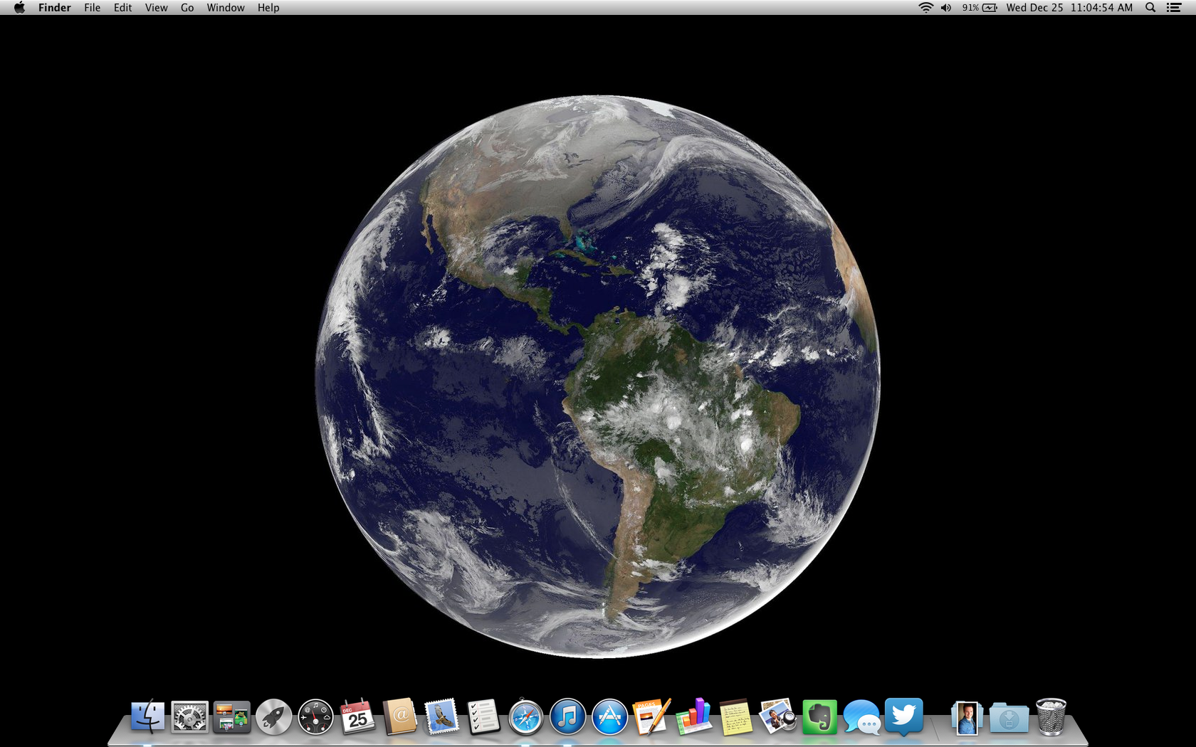1196x747 pixels.
Task: Open the Window menu
Action: [226, 8]
